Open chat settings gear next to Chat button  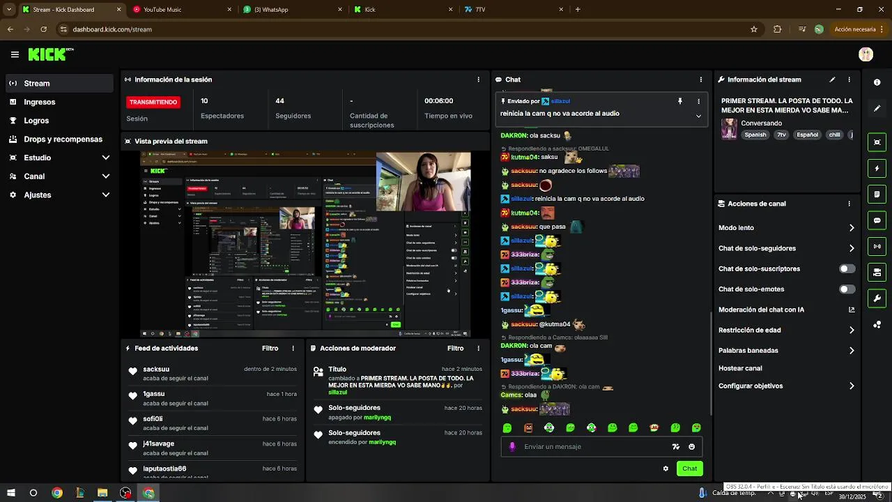click(x=666, y=469)
